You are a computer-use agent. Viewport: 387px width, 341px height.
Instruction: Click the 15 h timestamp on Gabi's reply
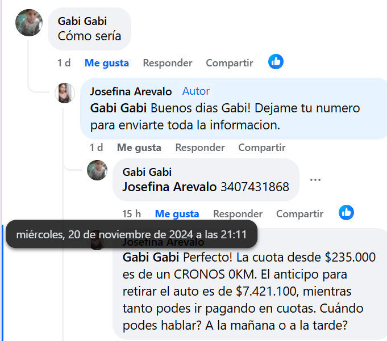click(131, 214)
